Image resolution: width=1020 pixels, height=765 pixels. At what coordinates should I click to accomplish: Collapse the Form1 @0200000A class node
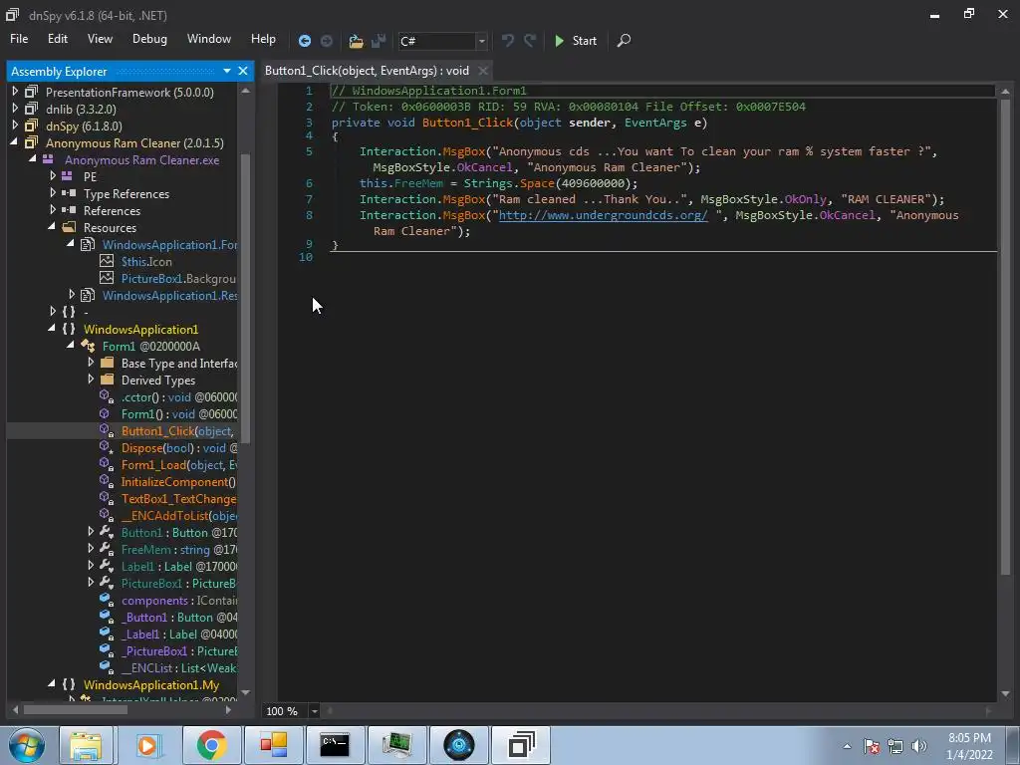click(71, 346)
